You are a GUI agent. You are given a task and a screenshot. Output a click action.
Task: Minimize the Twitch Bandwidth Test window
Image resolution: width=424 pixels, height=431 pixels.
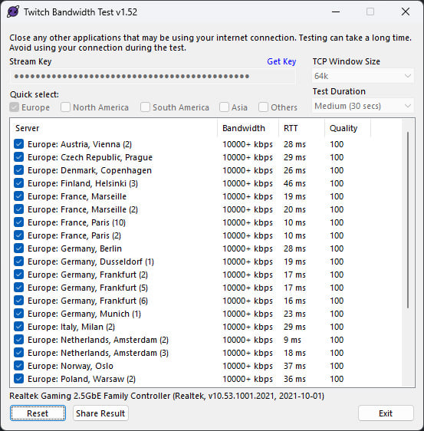[x=336, y=12]
